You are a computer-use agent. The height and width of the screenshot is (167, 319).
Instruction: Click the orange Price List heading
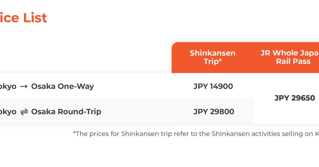pyautogui.click(x=23, y=18)
